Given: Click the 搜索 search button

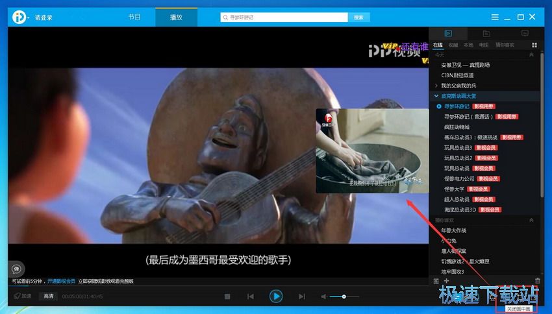Looking at the screenshot, I should point(358,18).
